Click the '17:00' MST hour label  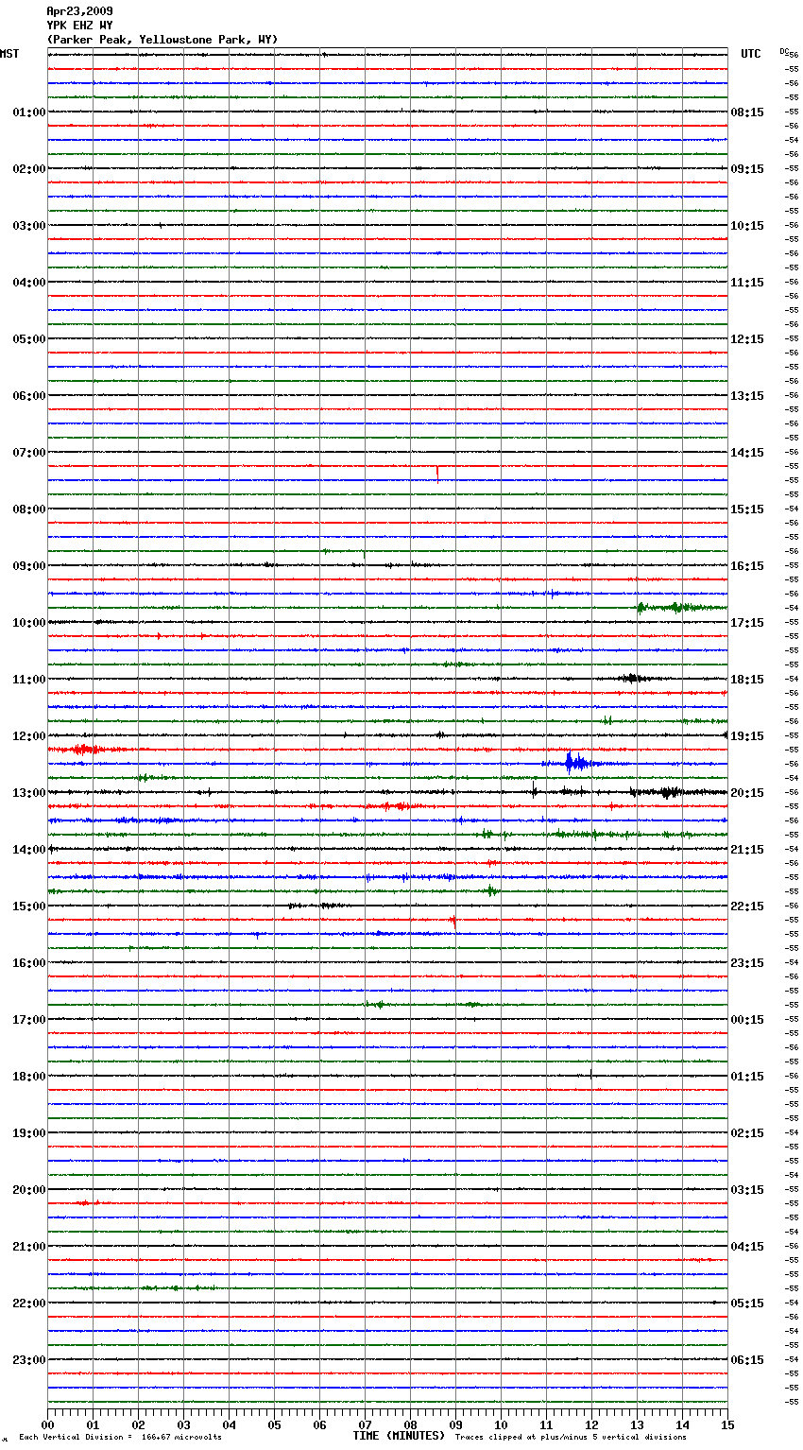pyautogui.click(x=28, y=1020)
